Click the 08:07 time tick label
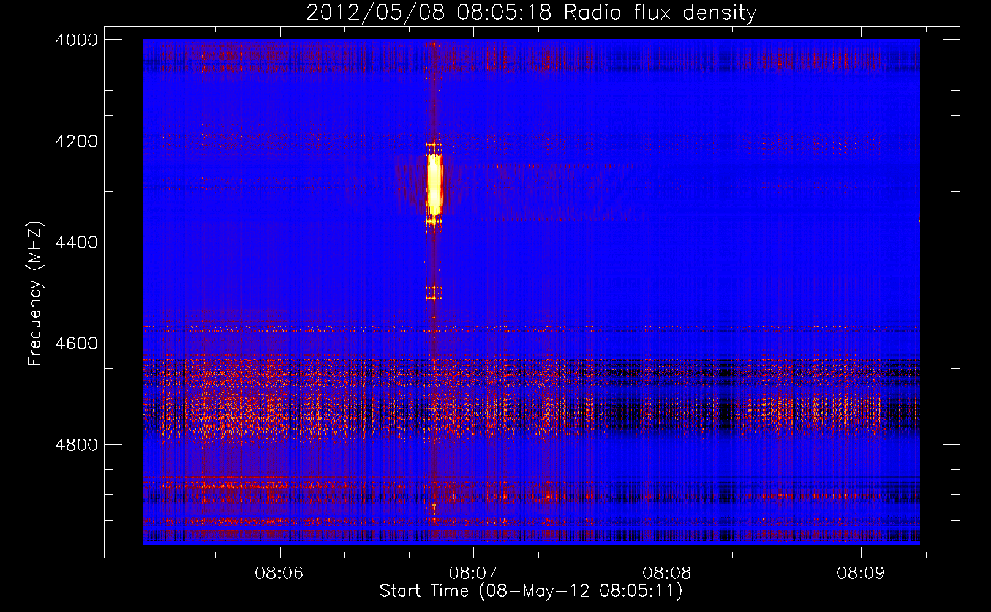 point(473,573)
